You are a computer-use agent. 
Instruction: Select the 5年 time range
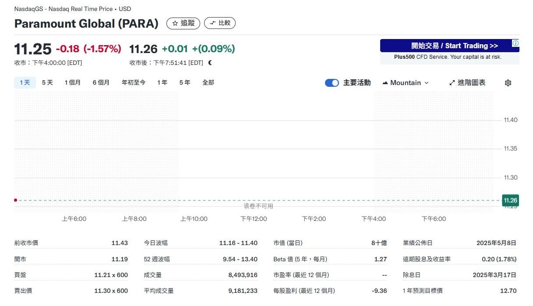pyautogui.click(x=184, y=82)
